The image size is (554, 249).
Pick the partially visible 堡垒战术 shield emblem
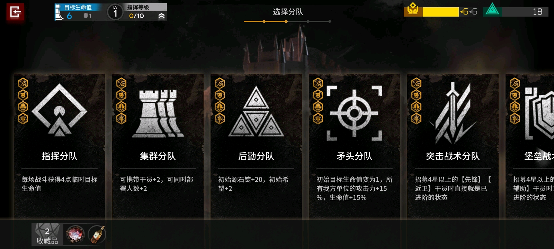click(x=539, y=113)
